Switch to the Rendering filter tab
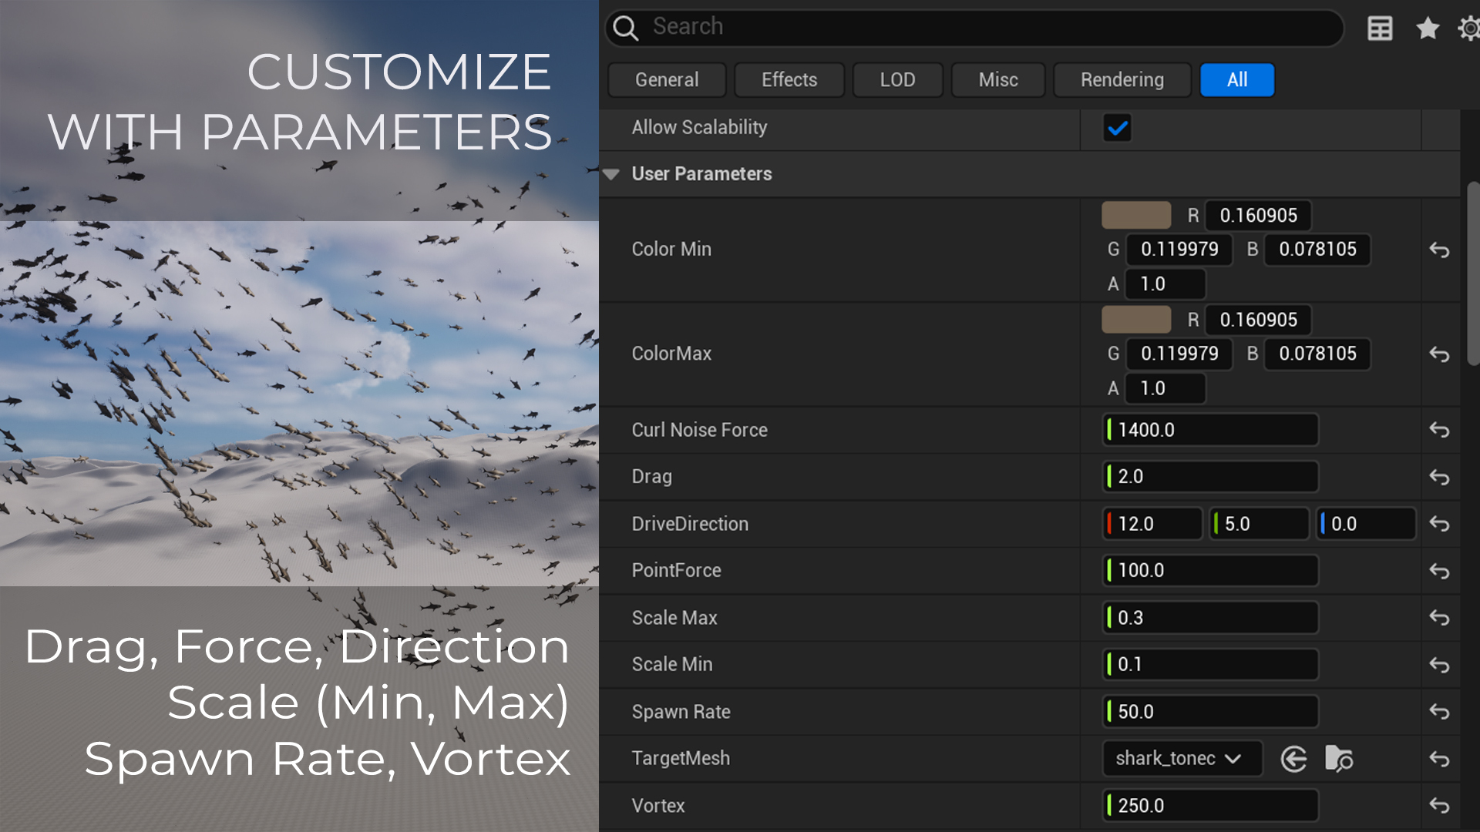This screenshot has width=1480, height=832. (1122, 80)
